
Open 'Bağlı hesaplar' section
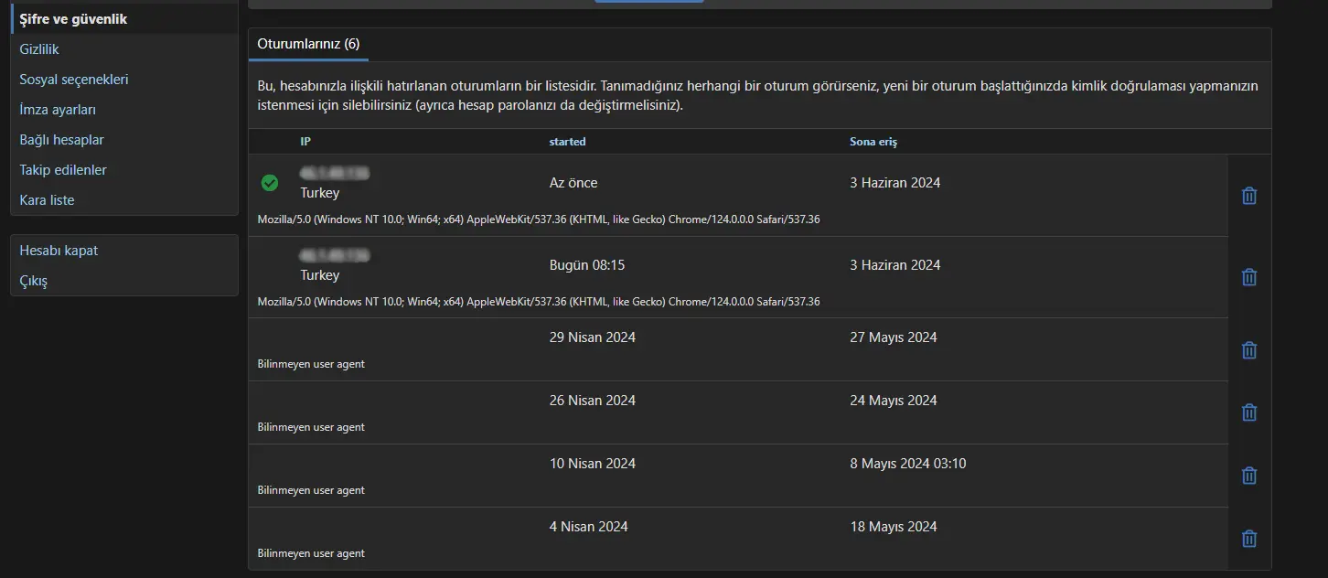click(x=61, y=140)
